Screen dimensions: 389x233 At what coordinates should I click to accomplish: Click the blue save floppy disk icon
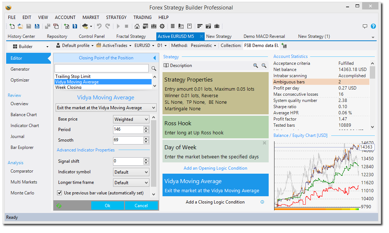[x=75, y=26]
